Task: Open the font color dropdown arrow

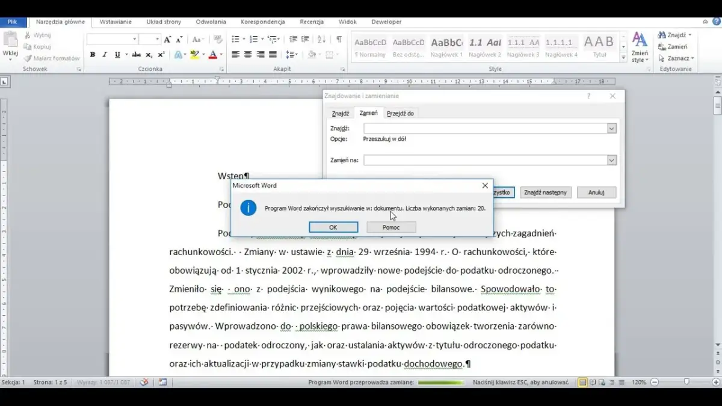Action: 220,55
